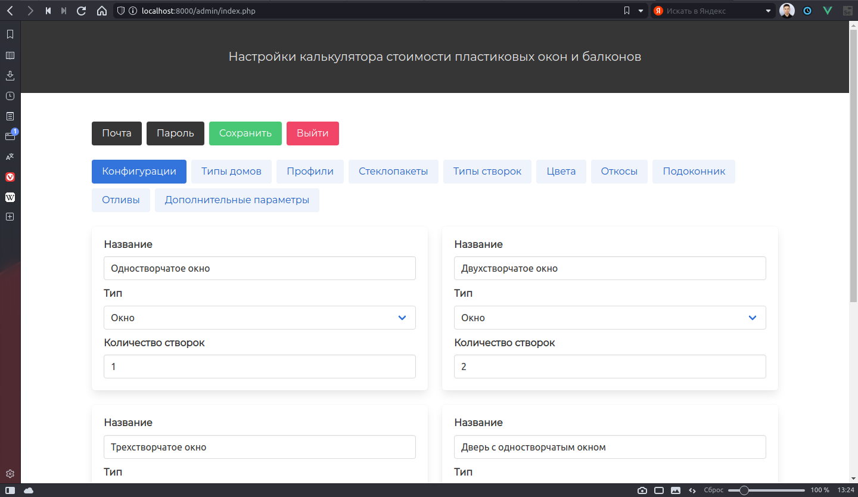The width and height of the screenshot is (858, 497).
Task: Click the Yandex search input field
Action: 714,11
